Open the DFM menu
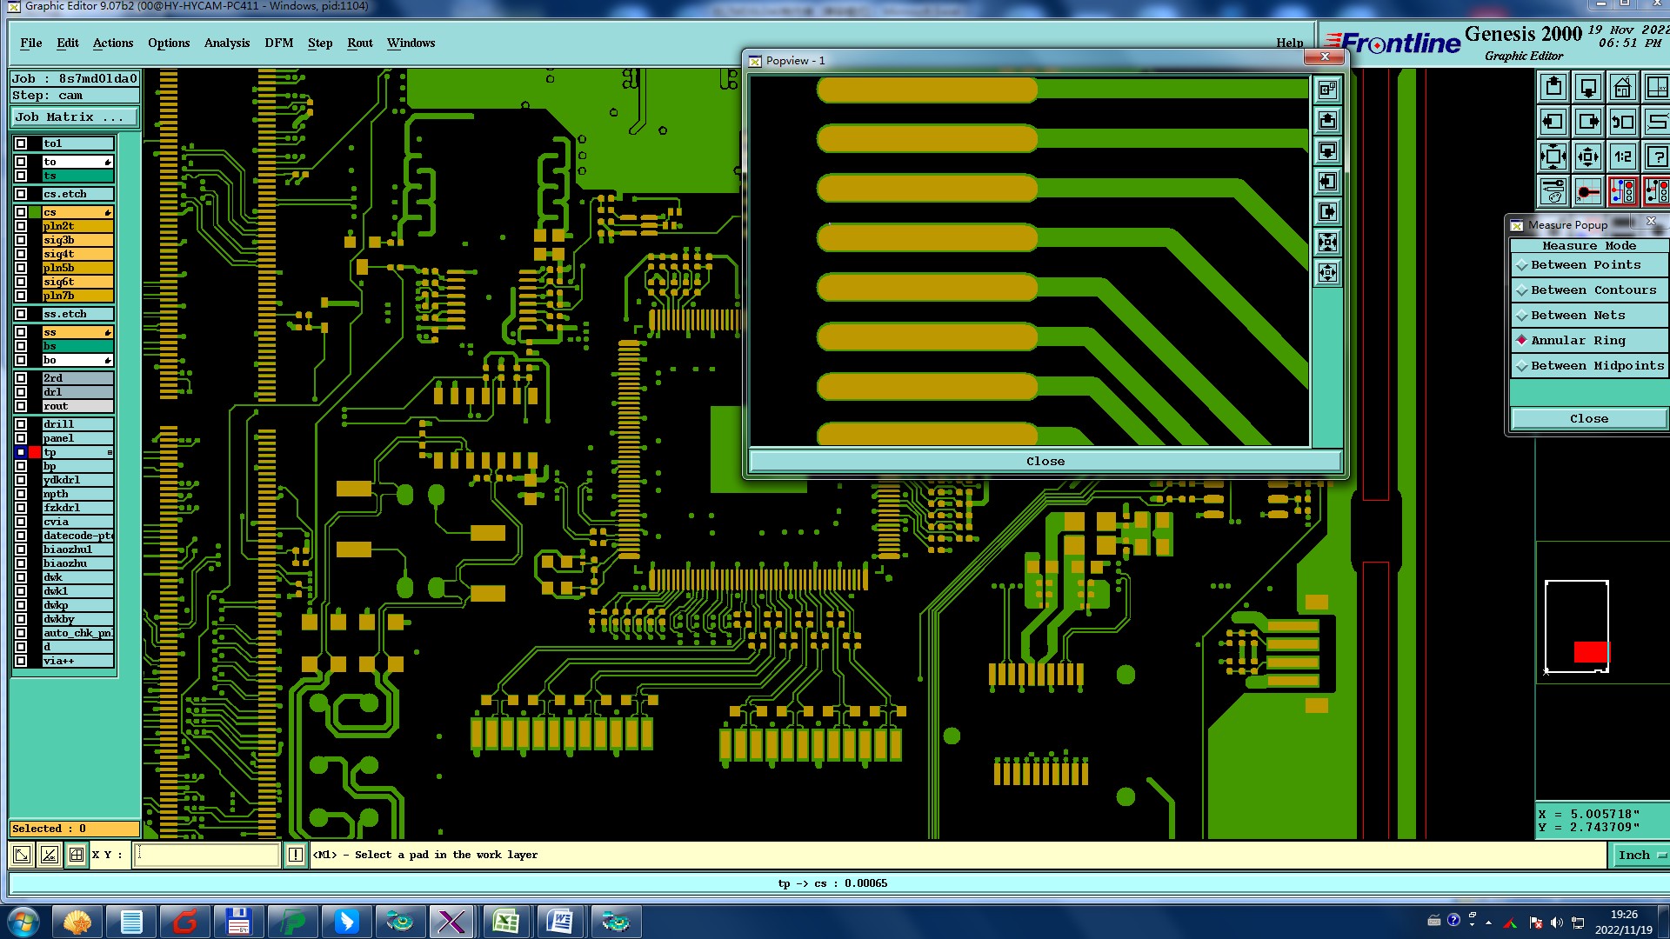 (278, 43)
